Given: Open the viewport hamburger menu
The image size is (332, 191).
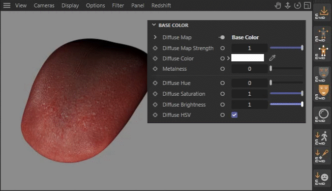Looking at the screenshot, I should coord(7,5).
